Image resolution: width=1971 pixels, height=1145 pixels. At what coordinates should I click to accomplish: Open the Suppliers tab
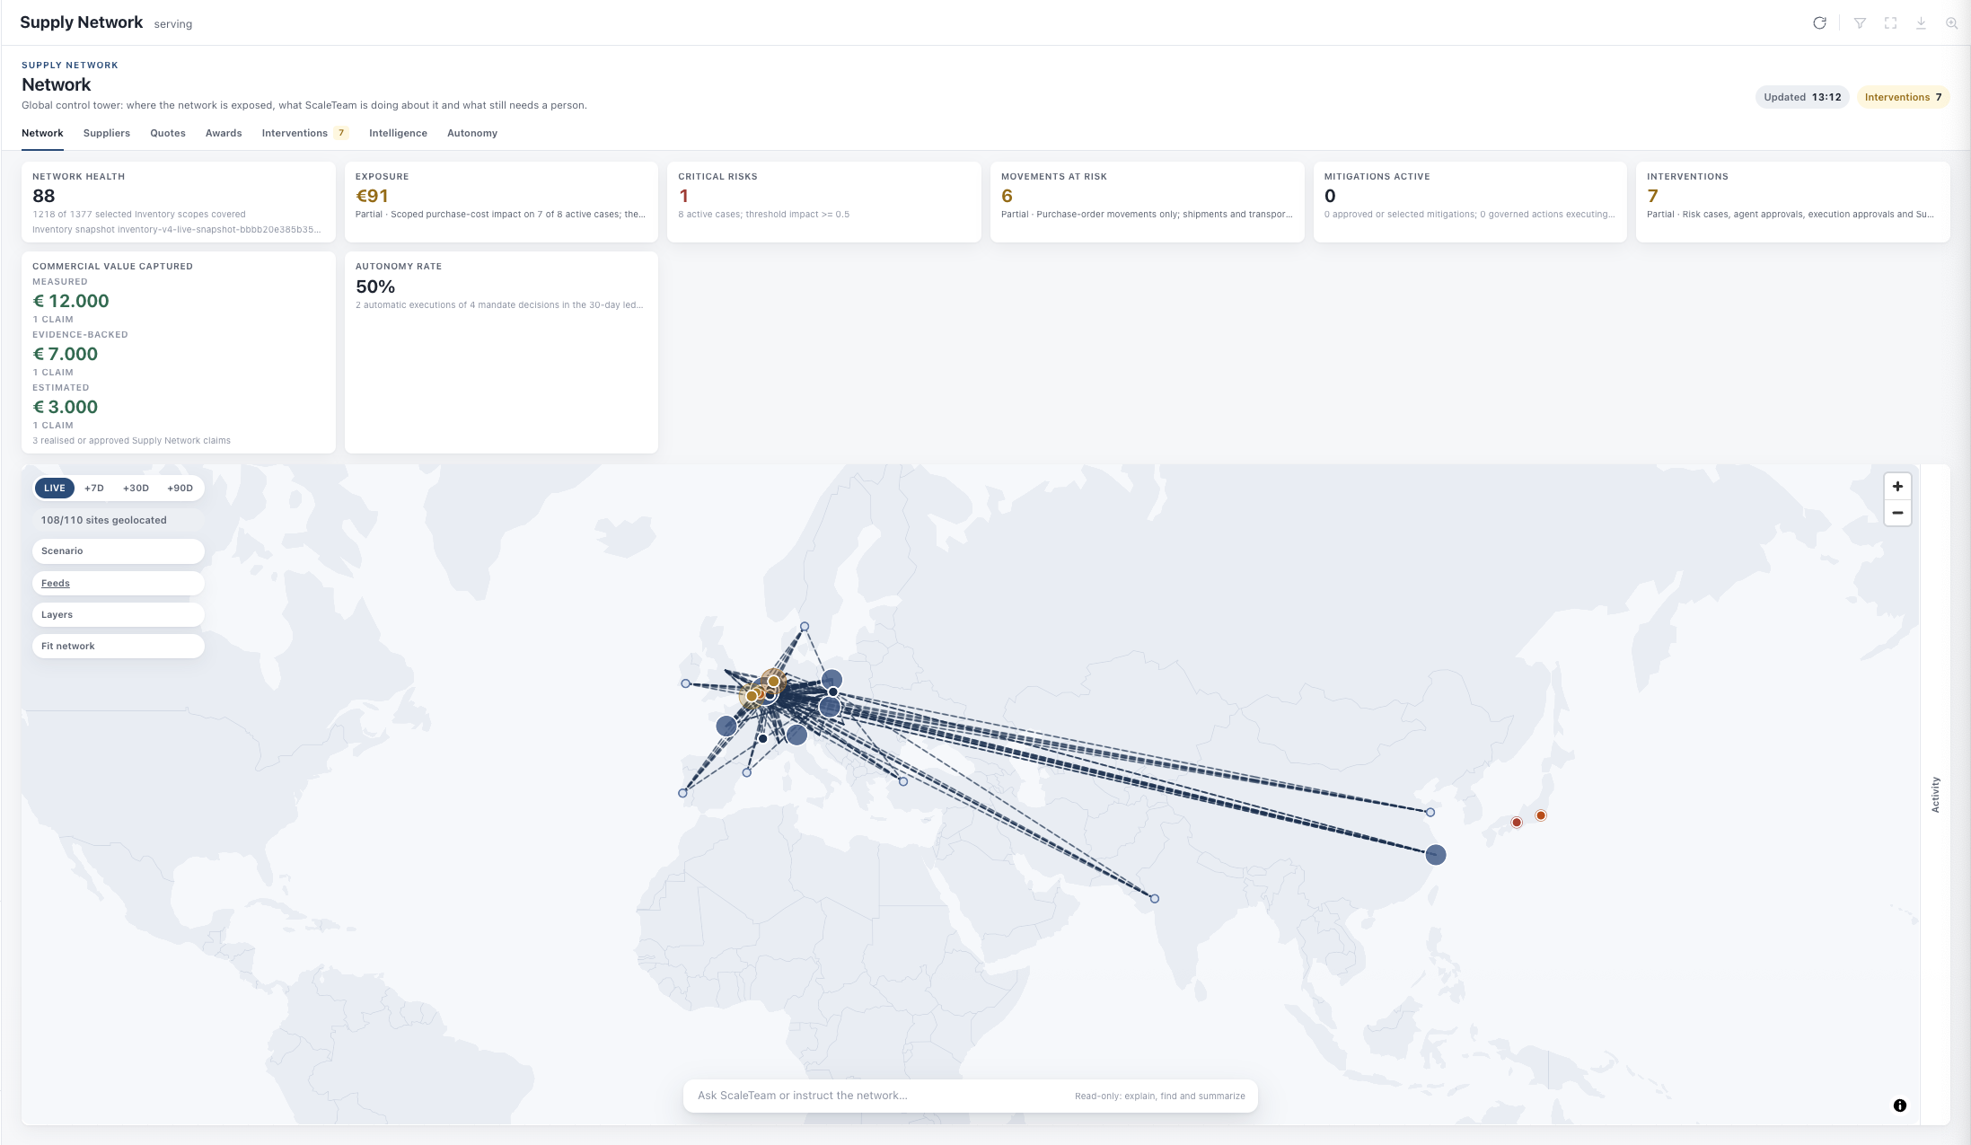107,133
